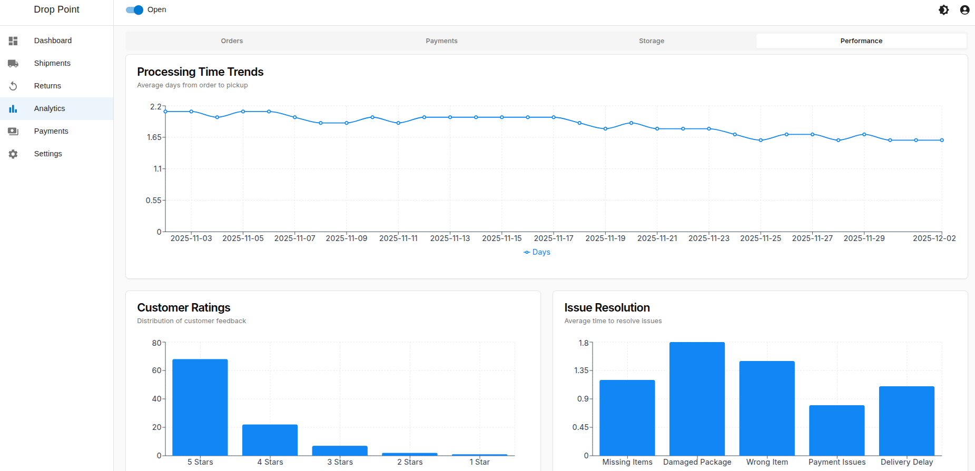975x471 pixels.
Task: Click the Payments cash icon in sidebar
Action: coord(13,131)
